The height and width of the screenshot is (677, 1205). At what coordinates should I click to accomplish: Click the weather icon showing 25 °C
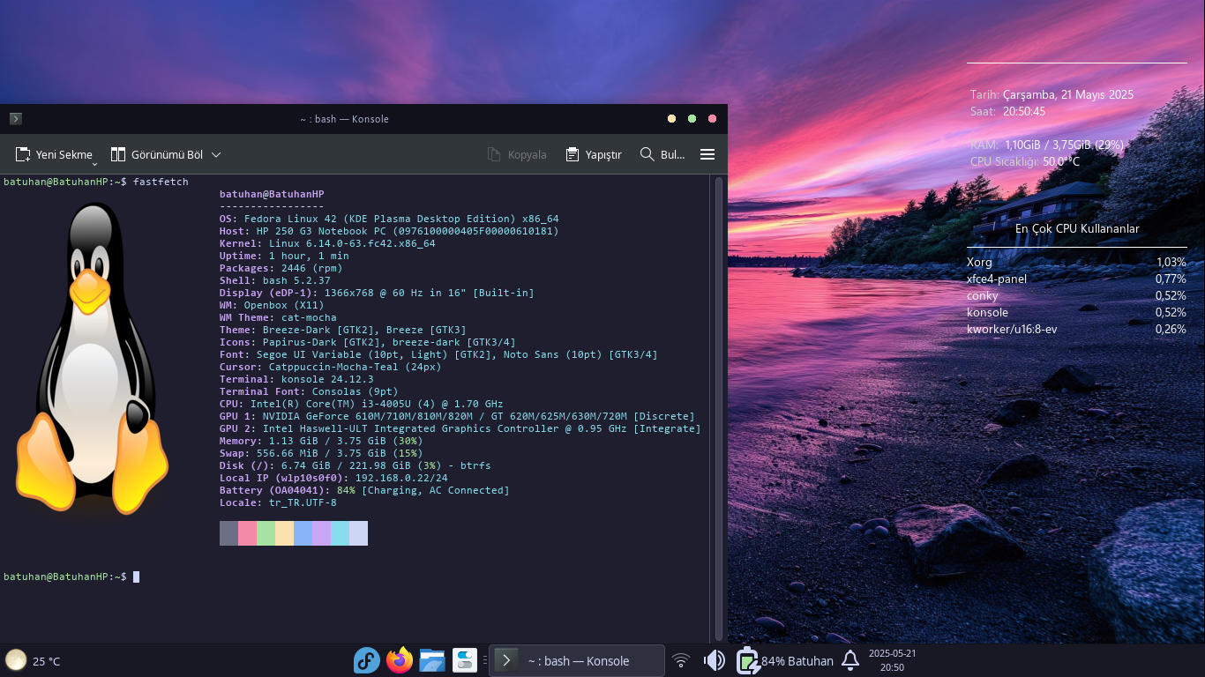click(16, 660)
